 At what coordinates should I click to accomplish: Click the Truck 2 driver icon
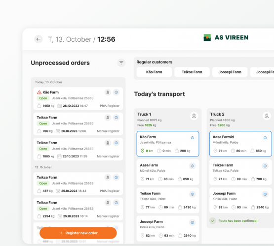click(x=267, y=116)
